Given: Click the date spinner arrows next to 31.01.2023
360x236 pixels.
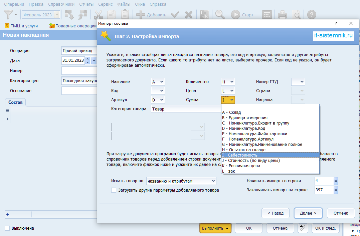Looking at the screenshot, I should coord(87,61).
